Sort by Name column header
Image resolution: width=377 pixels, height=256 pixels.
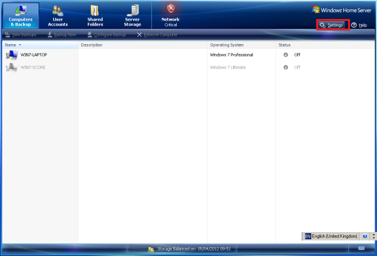40,45
